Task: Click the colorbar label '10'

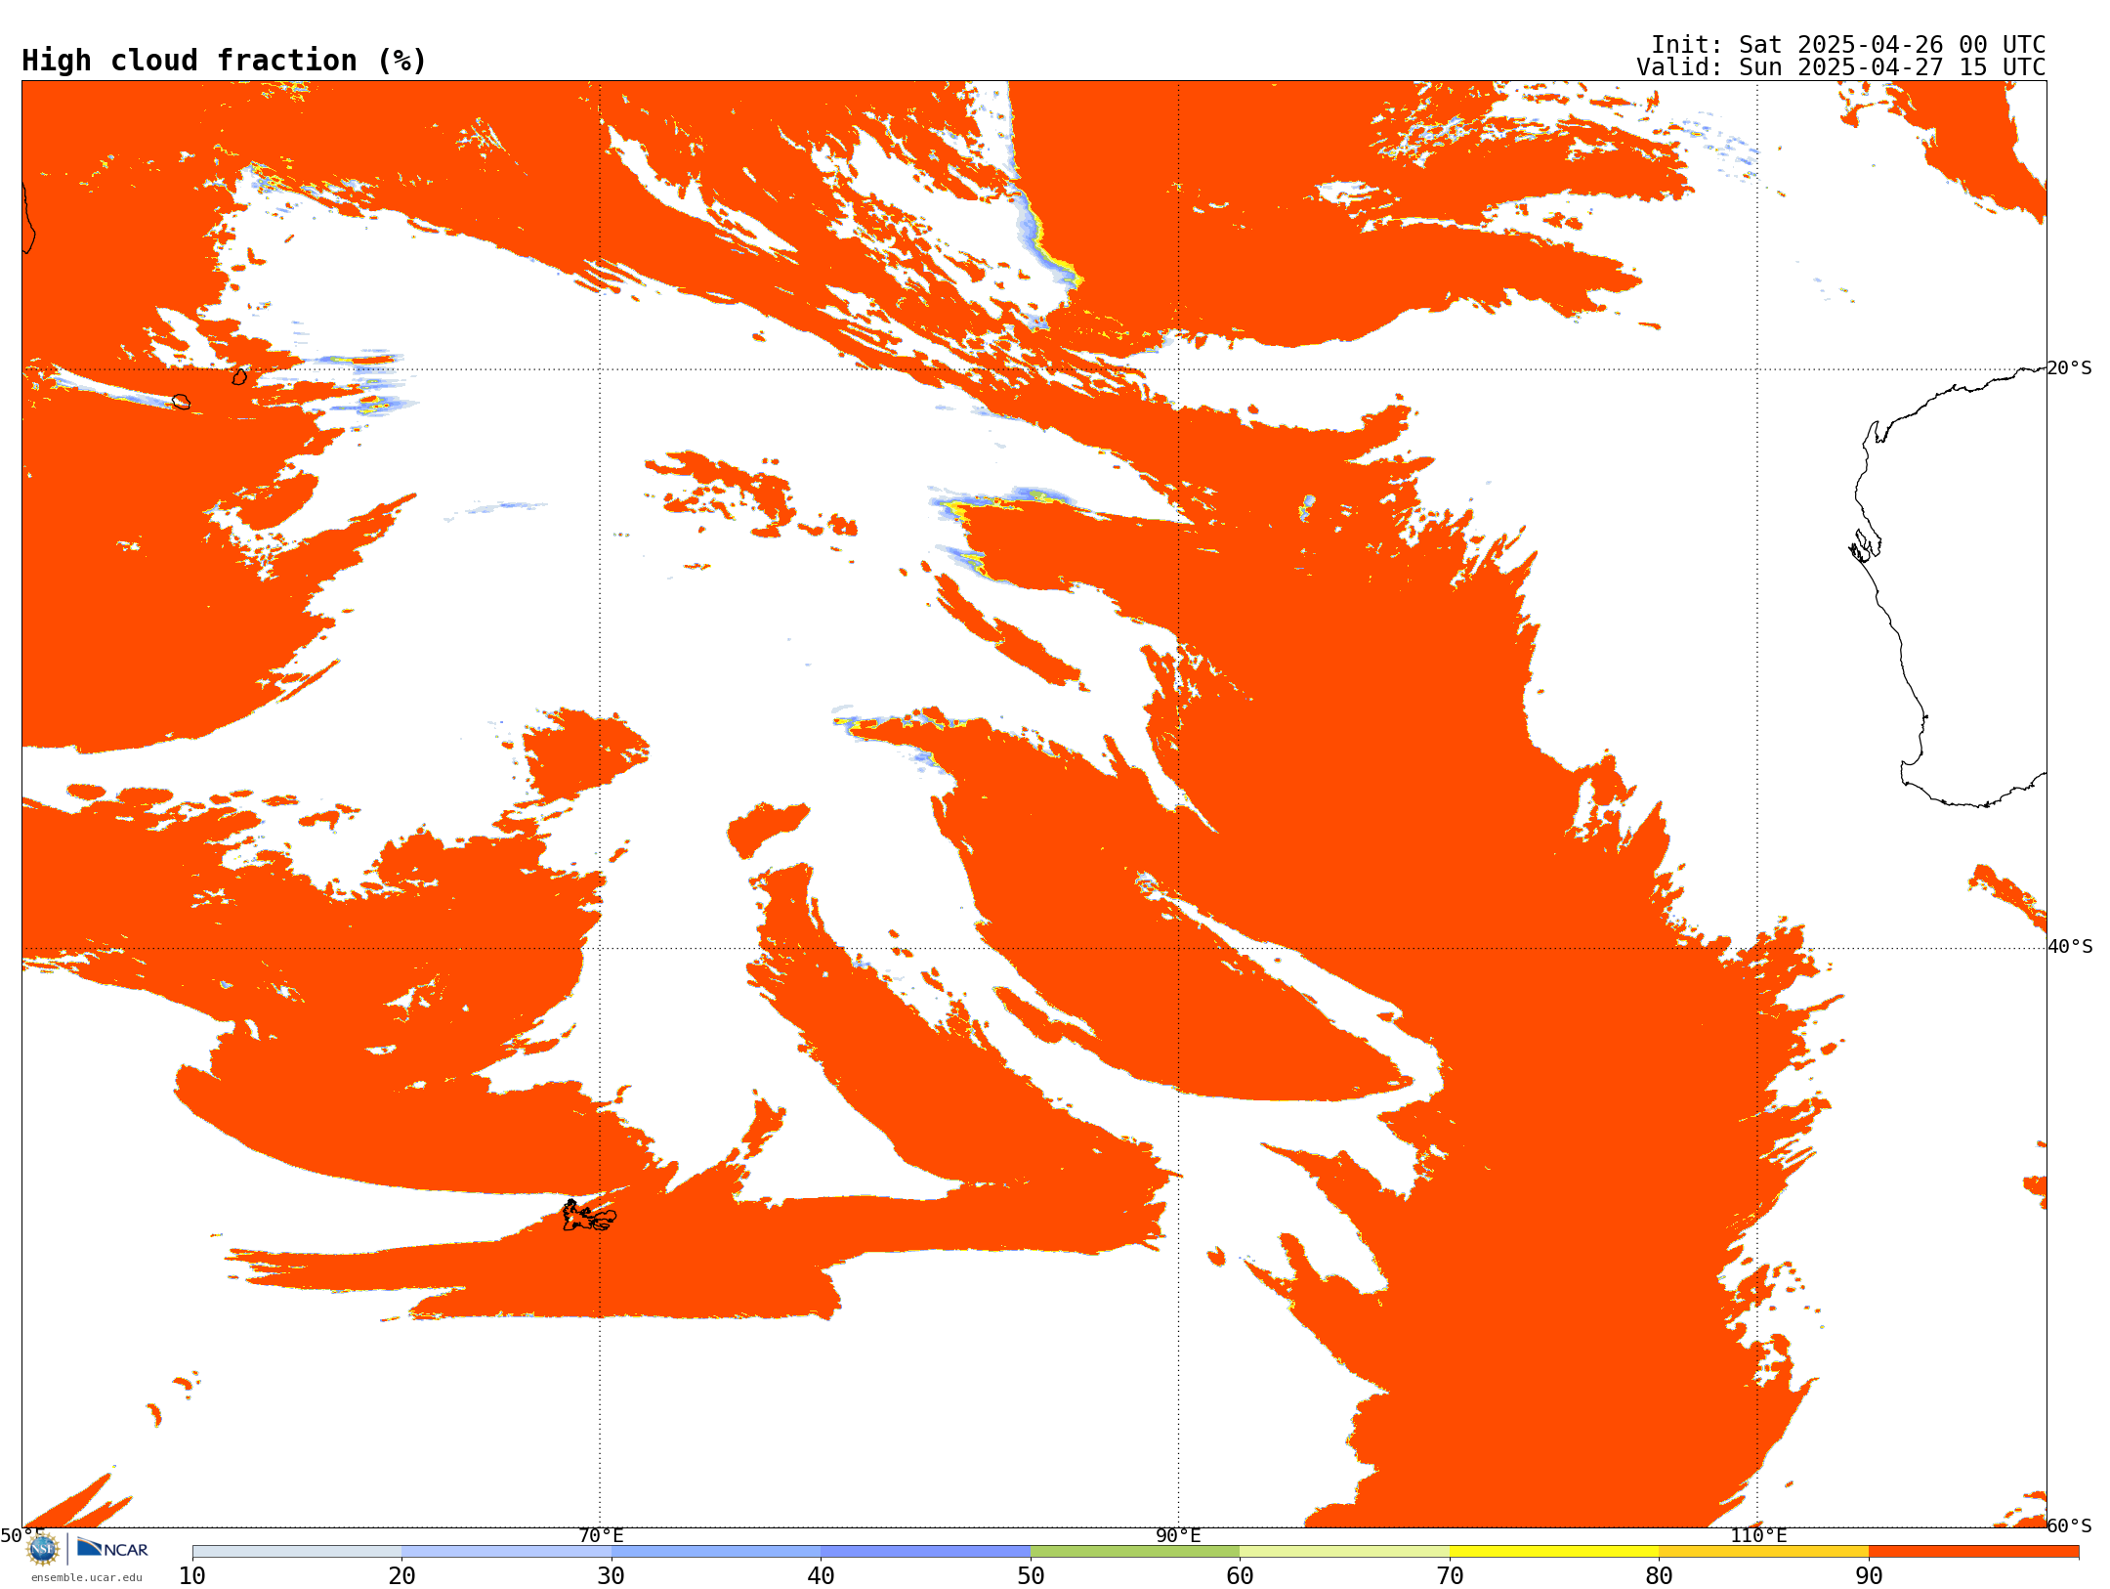Action: click(192, 1575)
